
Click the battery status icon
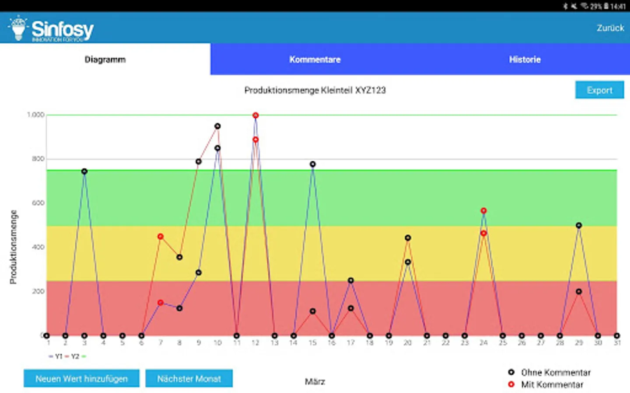tap(606, 6)
